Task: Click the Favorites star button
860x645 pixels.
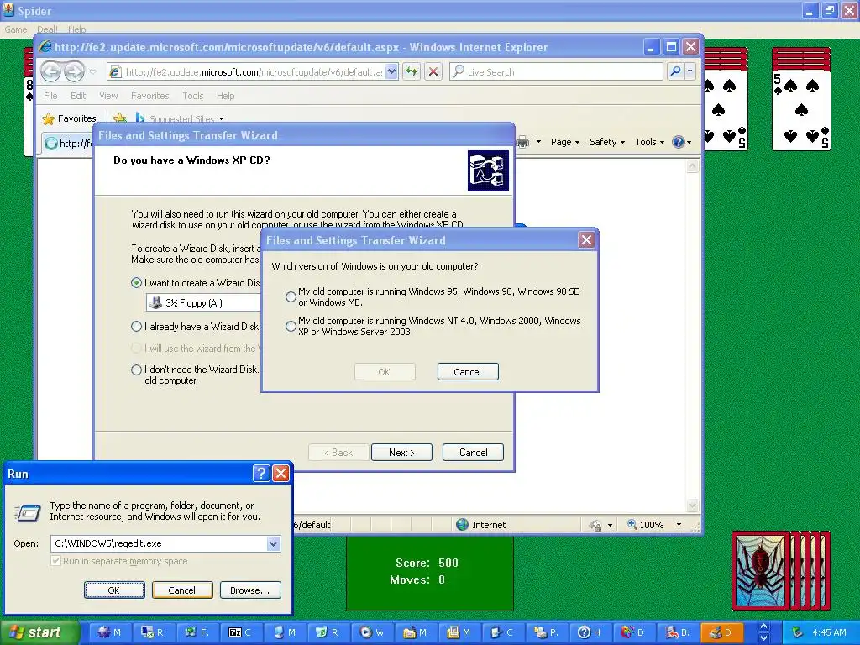Action: point(69,118)
